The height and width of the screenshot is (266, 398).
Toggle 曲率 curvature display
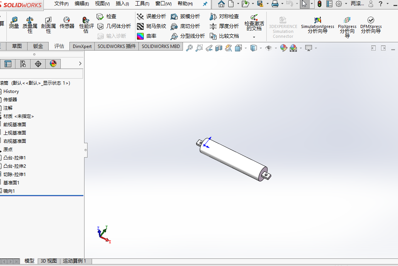pos(147,36)
